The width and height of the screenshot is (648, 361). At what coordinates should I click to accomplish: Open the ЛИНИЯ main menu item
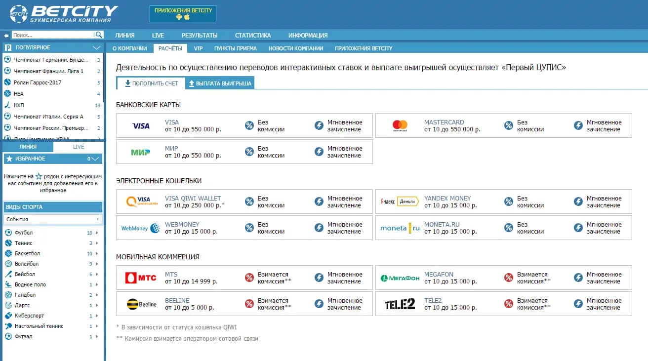(125, 36)
